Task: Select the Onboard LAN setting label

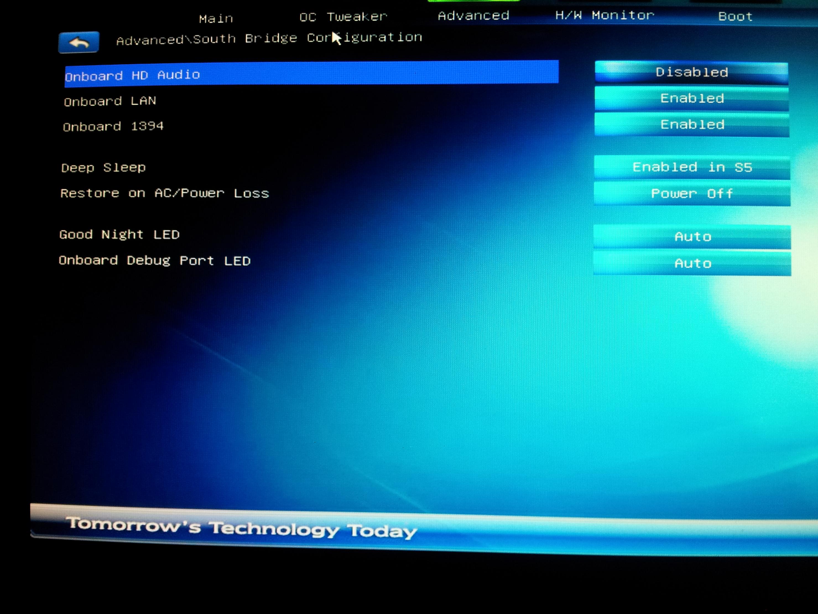Action: click(x=110, y=101)
